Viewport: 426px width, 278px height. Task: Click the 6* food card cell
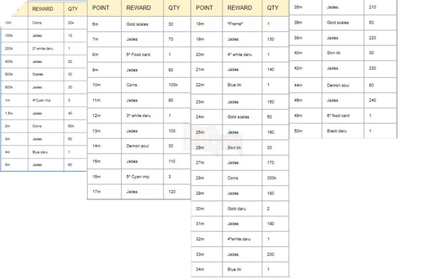pyautogui.click(x=339, y=115)
